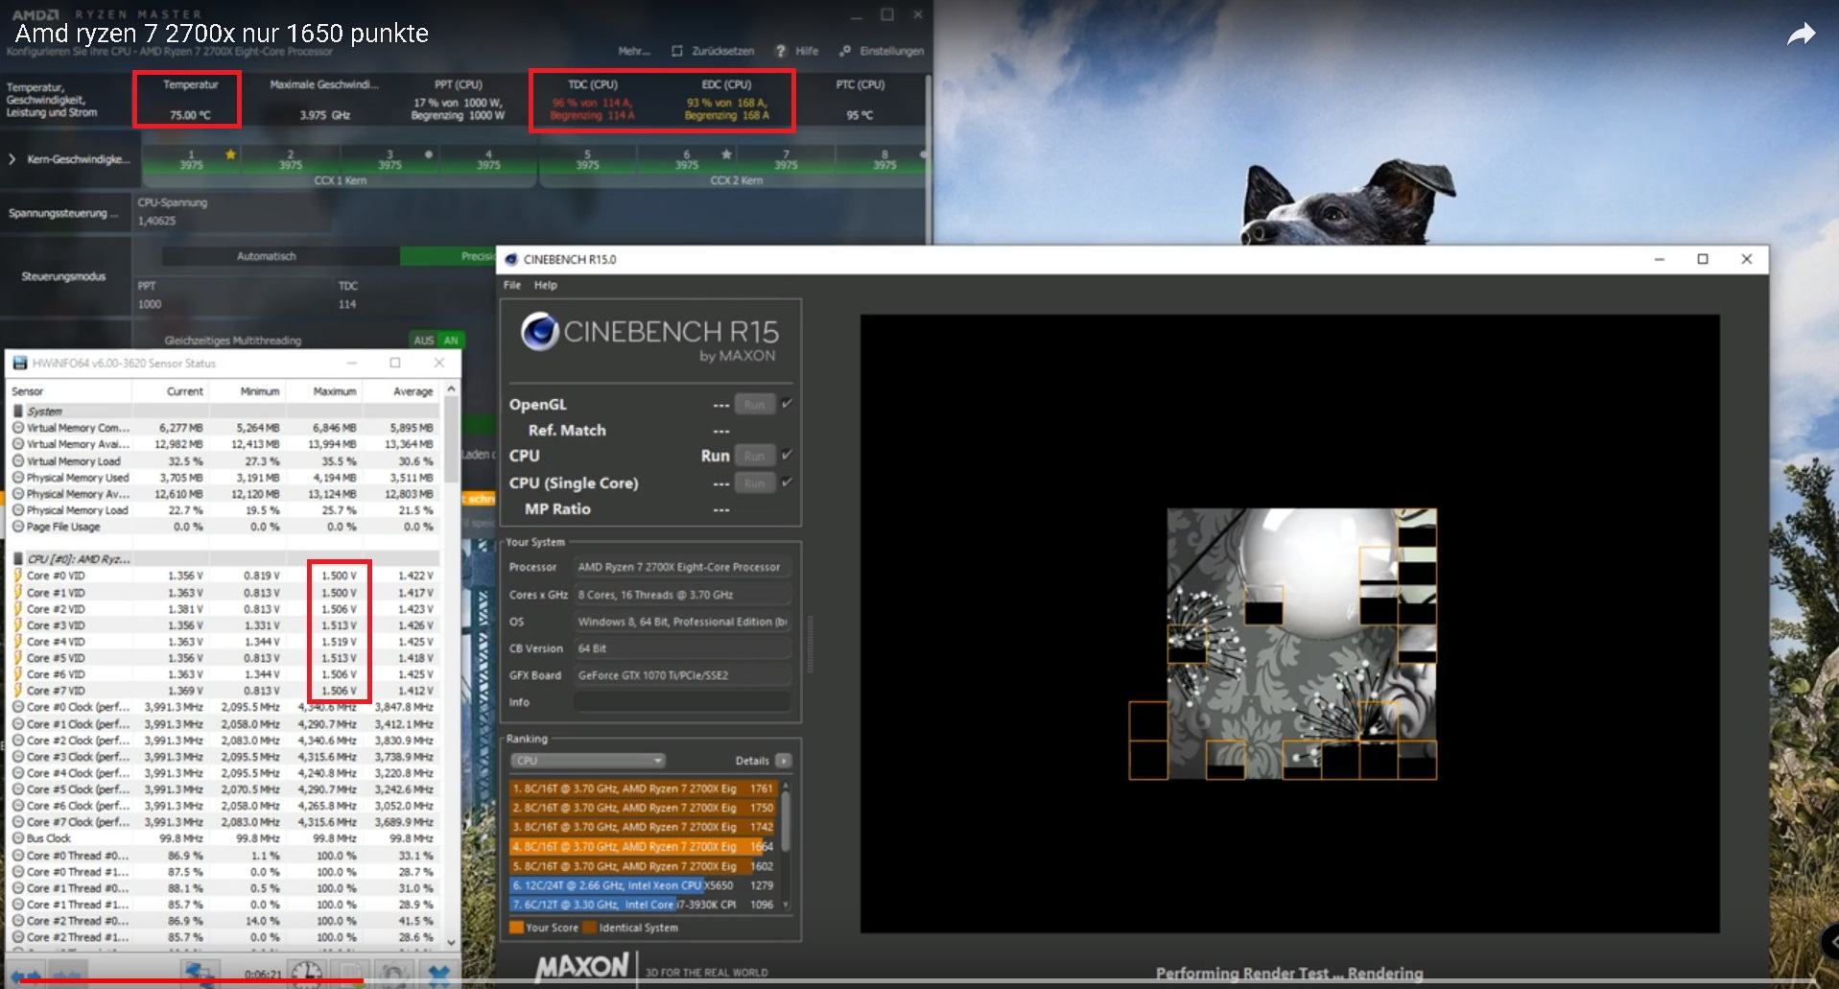Open the CPU ranking dropdown
Image resolution: width=1839 pixels, height=989 pixels.
(587, 761)
